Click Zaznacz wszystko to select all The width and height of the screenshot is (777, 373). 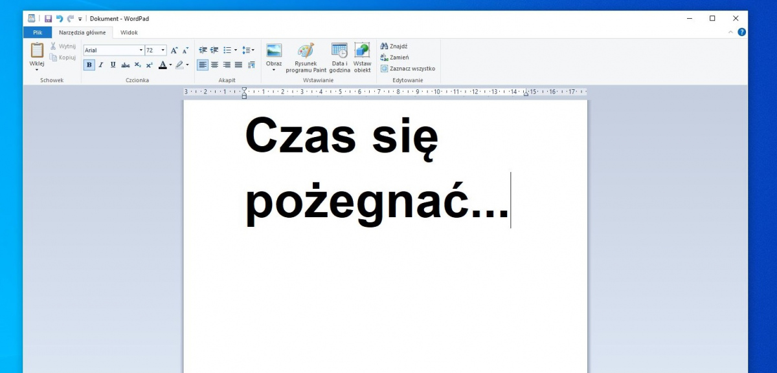(x=408, y=69)
